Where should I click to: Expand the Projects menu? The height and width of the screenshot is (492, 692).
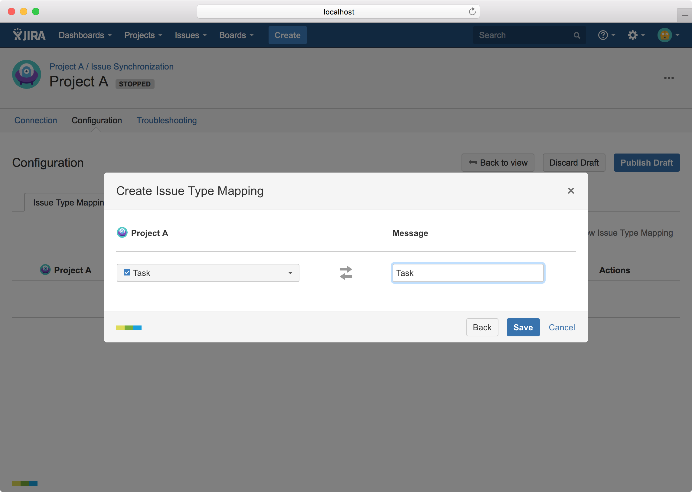143,35
